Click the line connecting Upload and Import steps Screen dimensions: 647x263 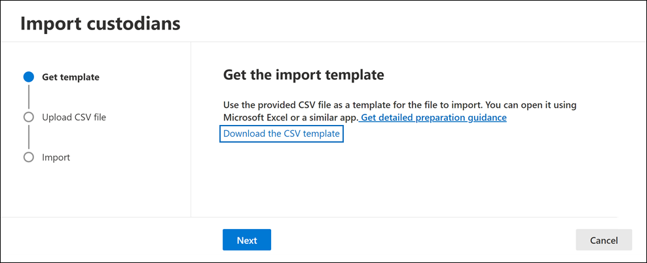point(28,137)
